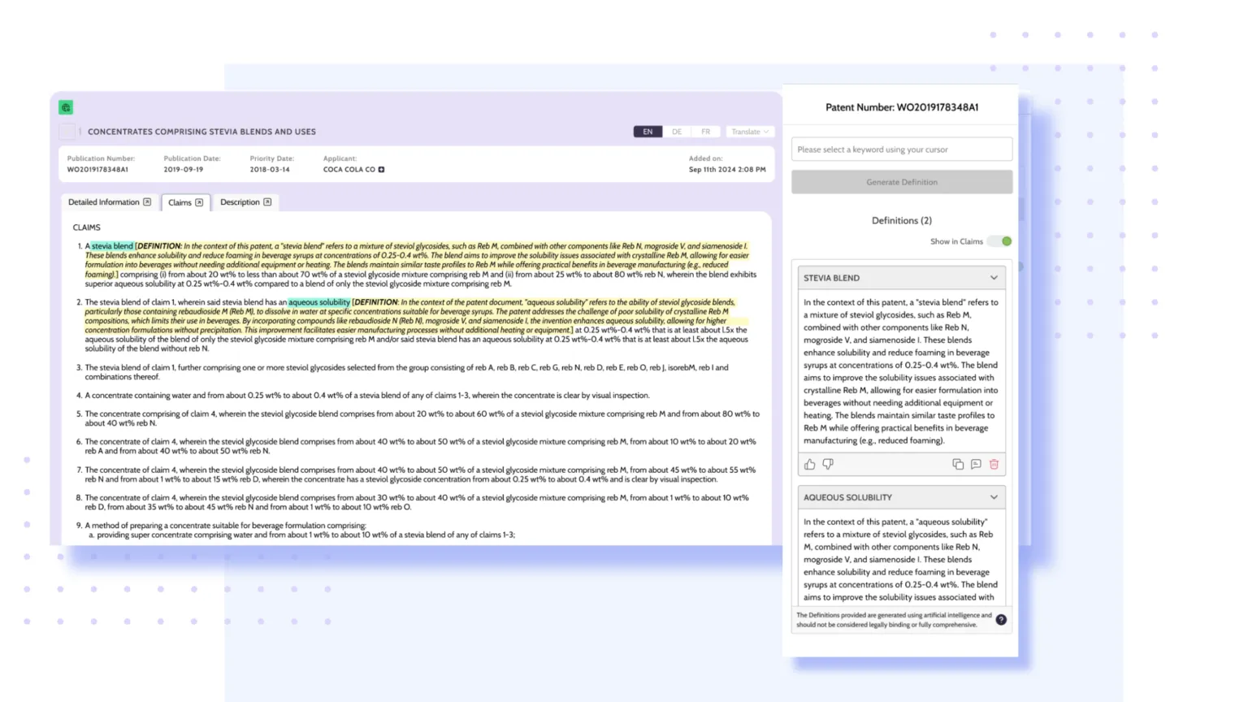Click the 'Patent Number: WO2019178348A1' heading
This screenshot has width=1248, height=702.
click(902, 107)
